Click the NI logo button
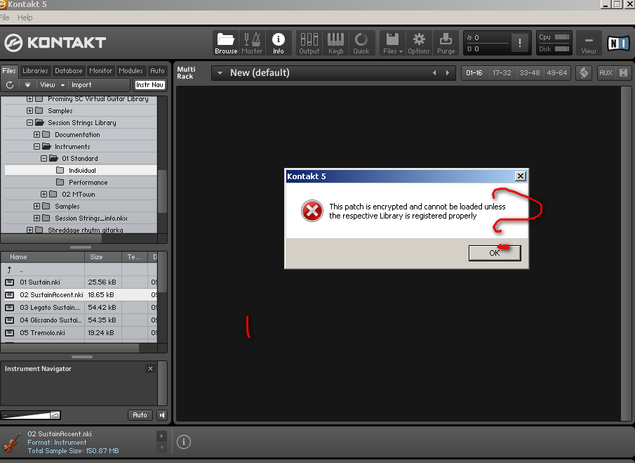The image size is (635, 463). point(618,43)
